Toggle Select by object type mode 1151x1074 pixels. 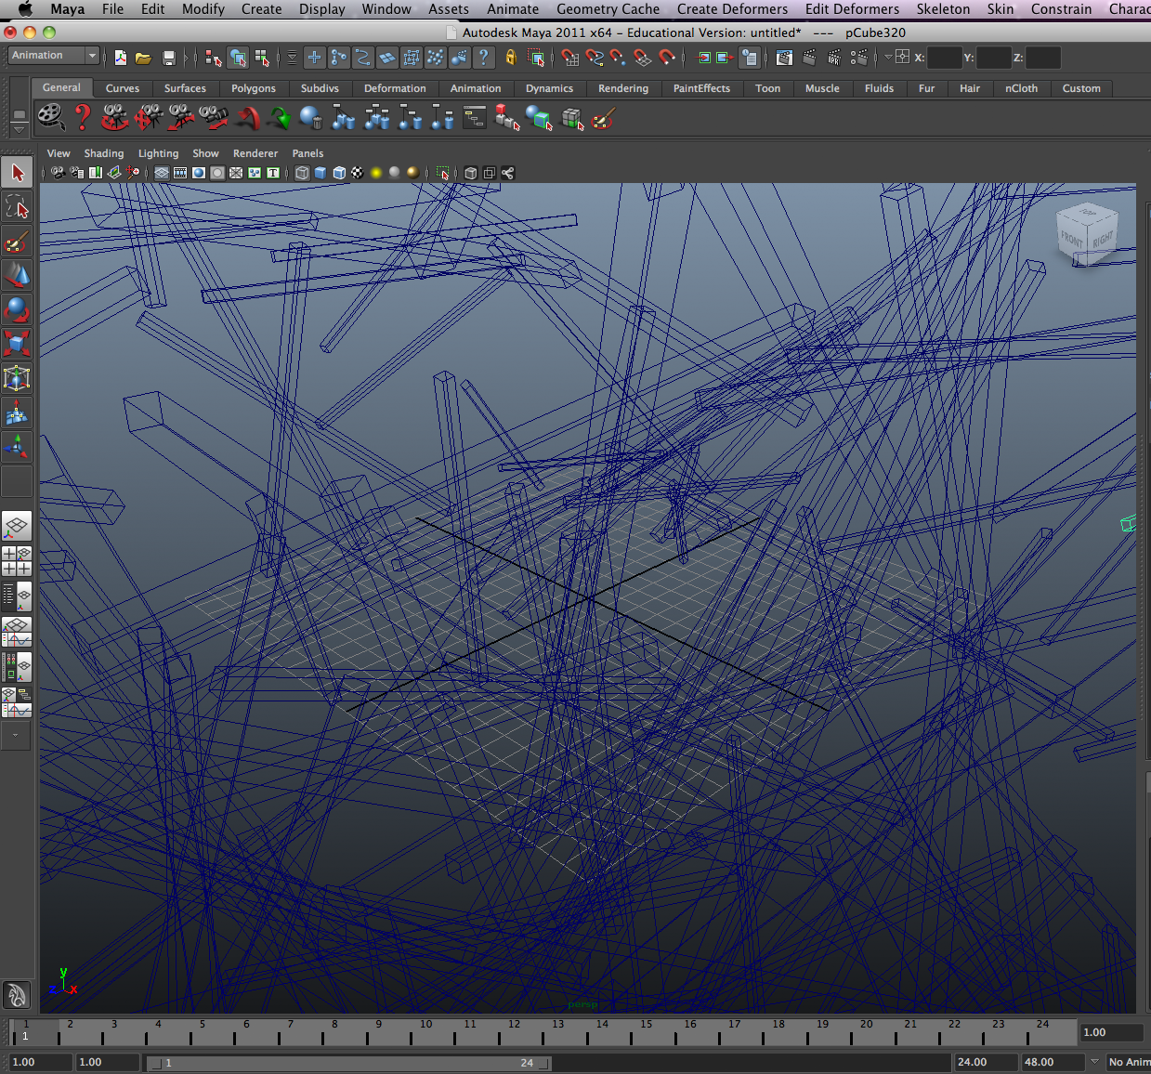pos(239,58)
